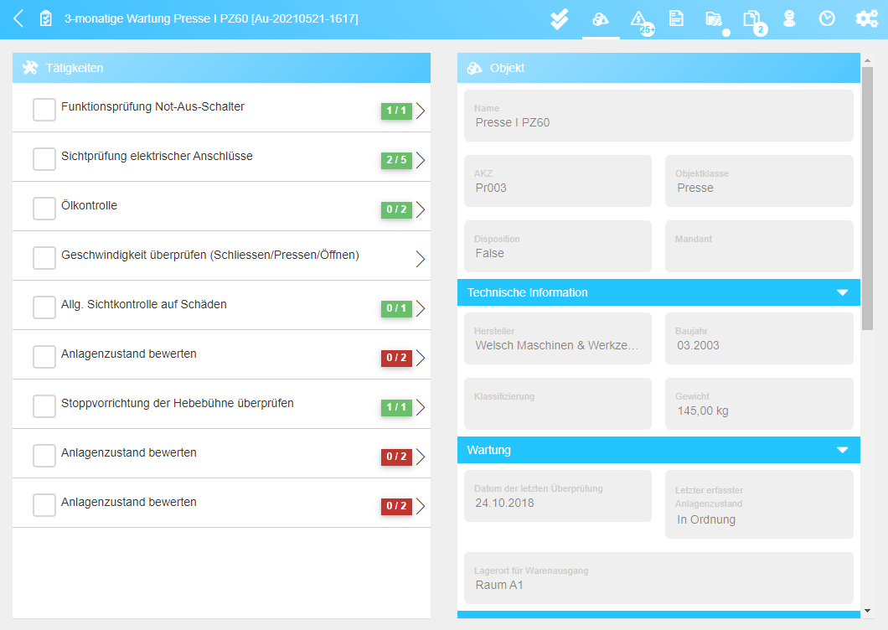Open the warning triangle tab with 25+ badge

642,22
